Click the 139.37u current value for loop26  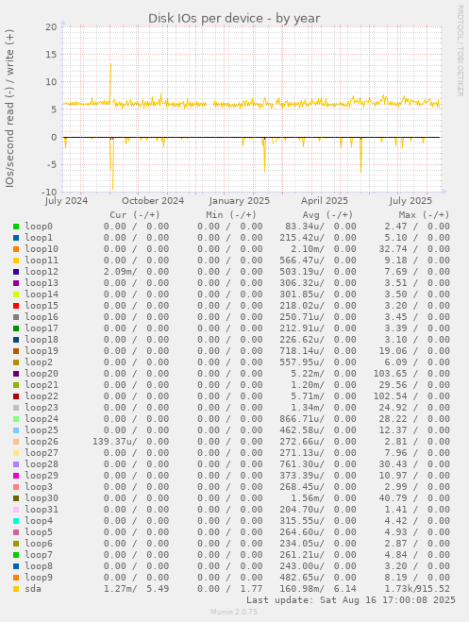115,442
